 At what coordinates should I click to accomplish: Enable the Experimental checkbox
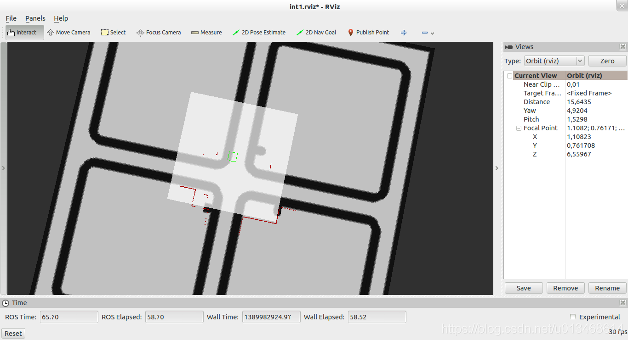(573, 317)
